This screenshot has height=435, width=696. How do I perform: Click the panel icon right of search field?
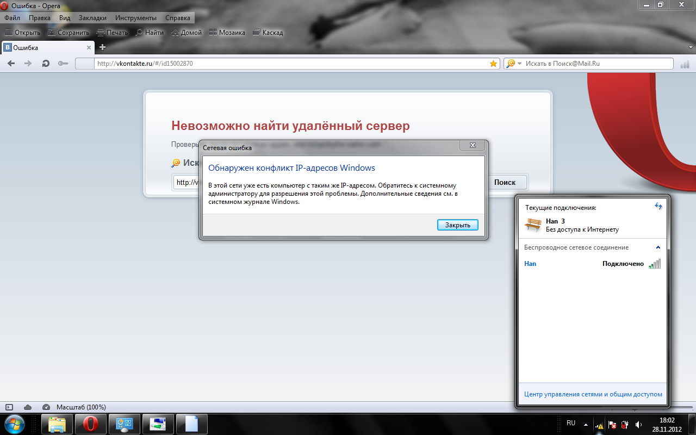pyautogui.click(x=685, y=64)
